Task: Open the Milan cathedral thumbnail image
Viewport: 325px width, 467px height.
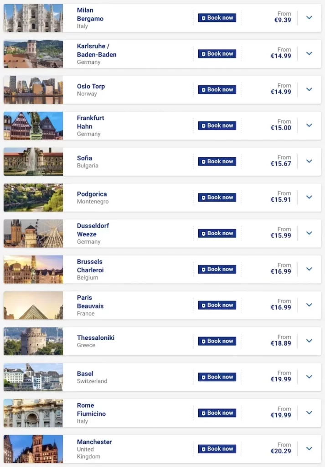Action: coord(33,18)
